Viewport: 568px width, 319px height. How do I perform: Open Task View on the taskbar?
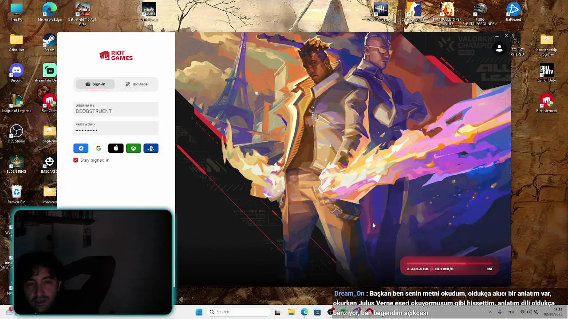click(x=277, y=312)
